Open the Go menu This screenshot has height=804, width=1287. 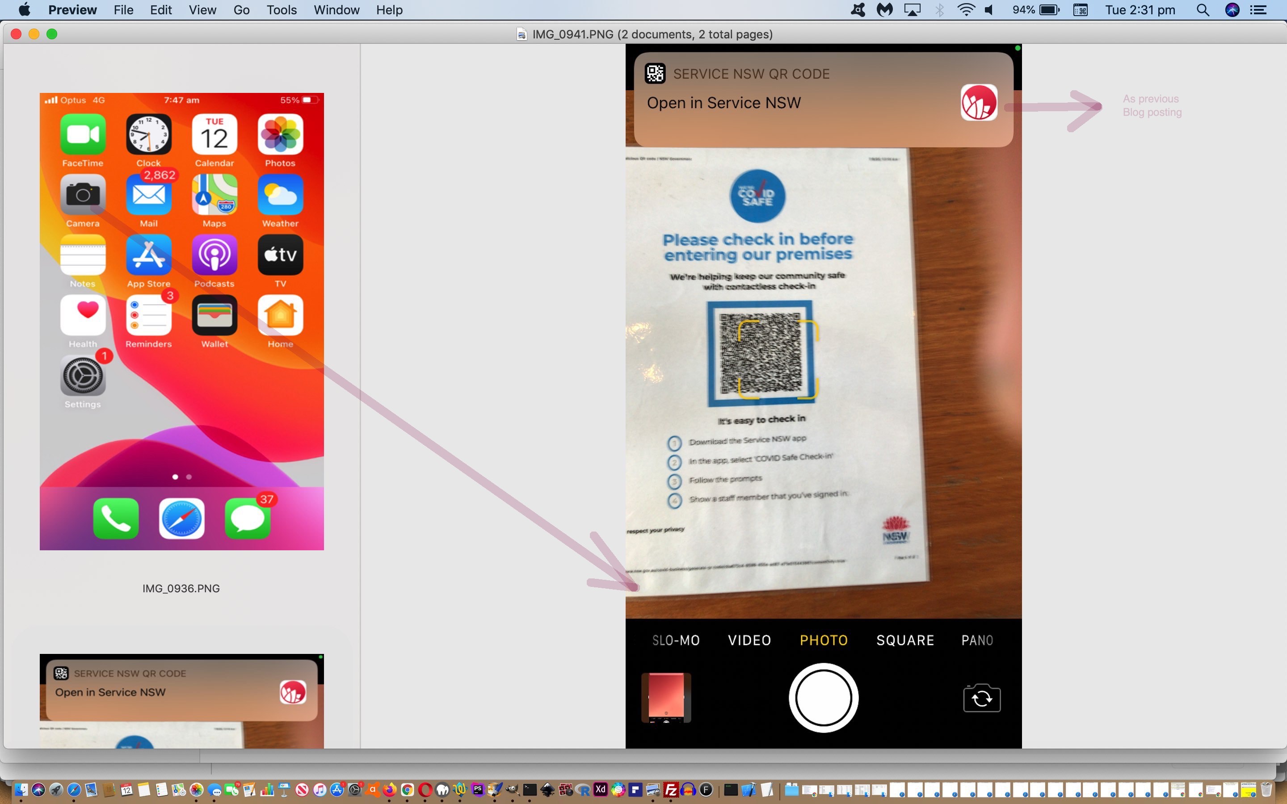coord(241,9)
